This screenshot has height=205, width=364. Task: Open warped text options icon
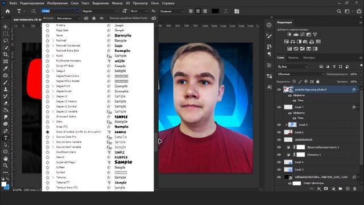(x=226, y=11)
